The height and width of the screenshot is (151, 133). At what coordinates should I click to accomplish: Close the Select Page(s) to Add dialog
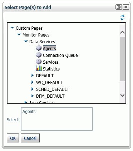click(126, 7)
